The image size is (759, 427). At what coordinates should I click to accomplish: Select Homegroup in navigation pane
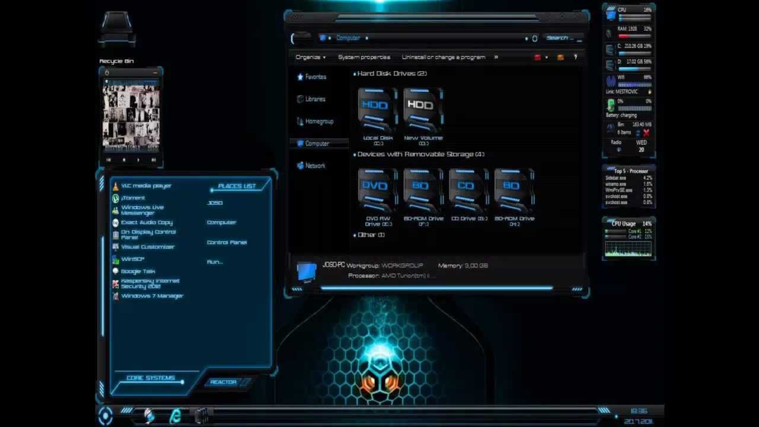click(x=315, y=122)
